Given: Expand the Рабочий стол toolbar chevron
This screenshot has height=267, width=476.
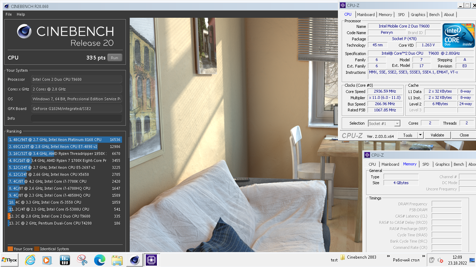Looking at the screenshot, I should [424, 257].
